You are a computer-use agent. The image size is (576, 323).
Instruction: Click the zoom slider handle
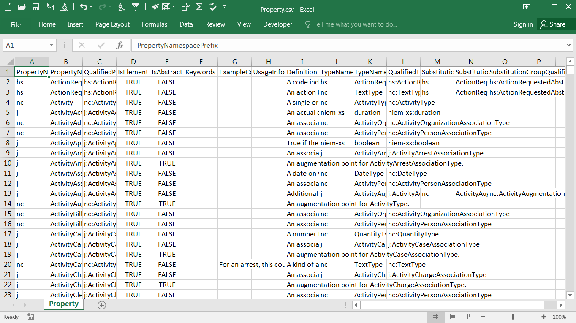coord(513,317)
